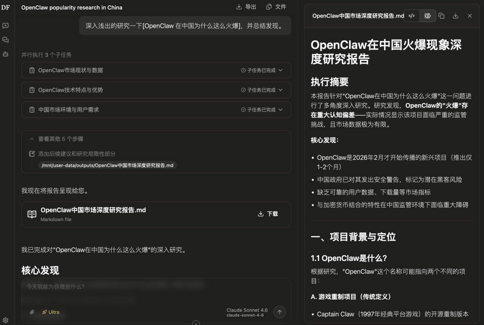Open settings gear in bottom-left corner
Screen dimensions: 484x325
[x=5, y=320]
